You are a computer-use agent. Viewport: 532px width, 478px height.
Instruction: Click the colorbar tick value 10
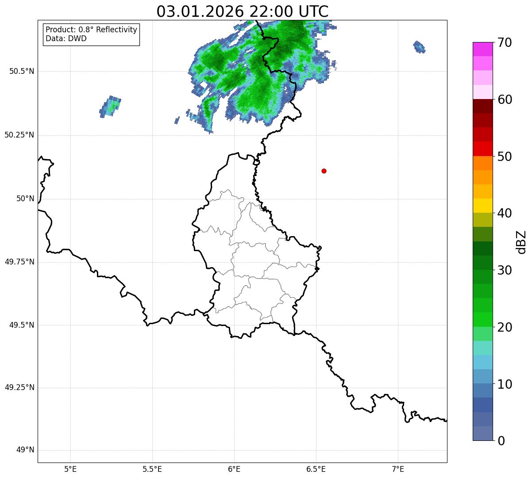coord(505,384)
